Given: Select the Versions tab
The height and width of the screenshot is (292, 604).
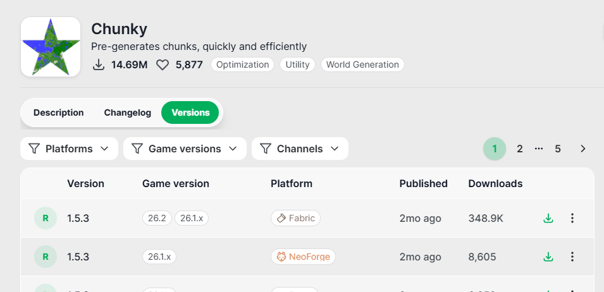Looking at the screenshot, I should tap(190, 113).
